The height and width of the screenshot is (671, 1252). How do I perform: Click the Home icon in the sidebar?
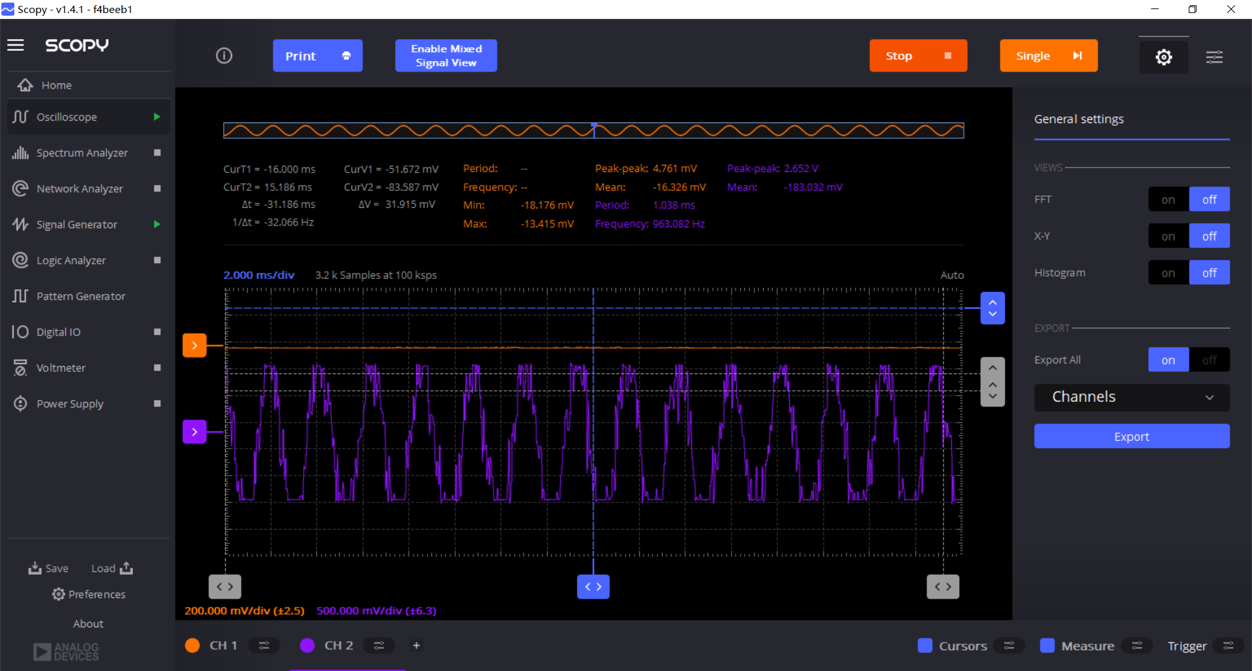coord(25,85)
